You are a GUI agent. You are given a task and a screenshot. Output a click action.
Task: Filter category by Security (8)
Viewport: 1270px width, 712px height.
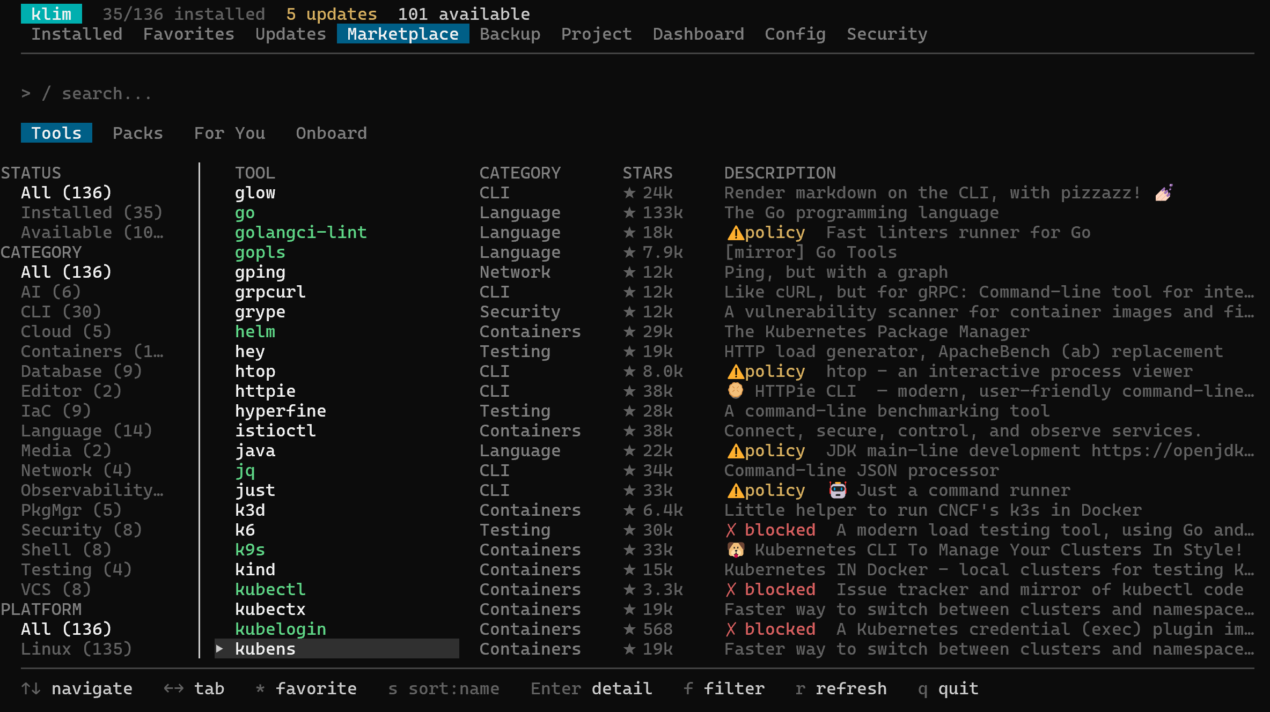82,530
